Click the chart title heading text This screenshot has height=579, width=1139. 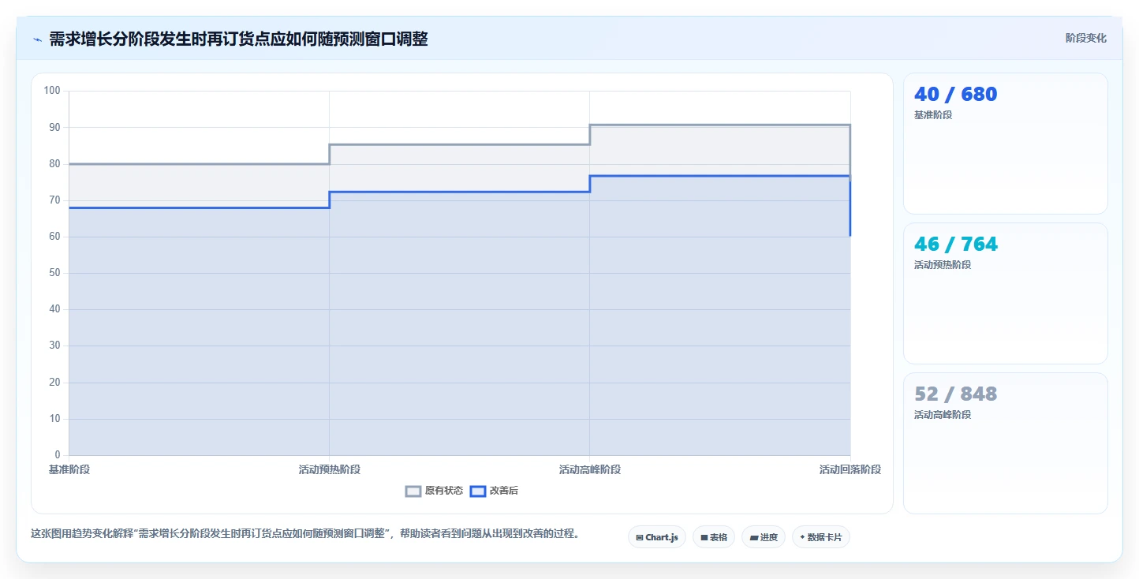click(238, 39)
